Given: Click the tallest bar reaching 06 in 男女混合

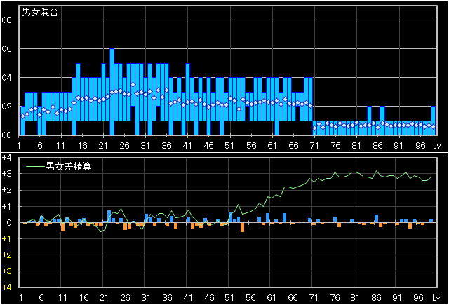Looking at the screenshot, I should point(112,92).
